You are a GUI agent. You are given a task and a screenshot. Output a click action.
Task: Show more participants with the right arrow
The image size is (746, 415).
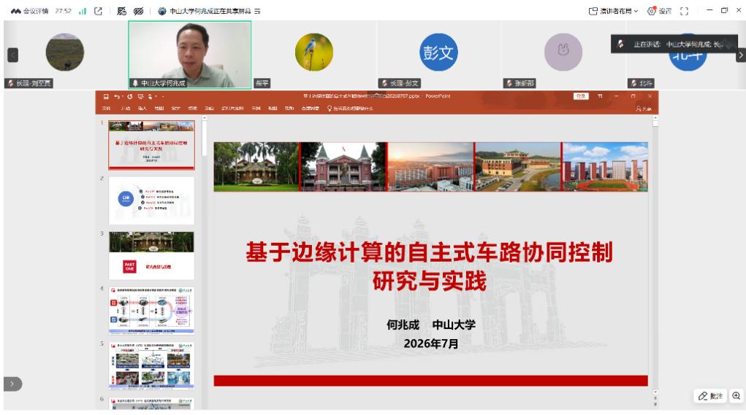[740, 55]
